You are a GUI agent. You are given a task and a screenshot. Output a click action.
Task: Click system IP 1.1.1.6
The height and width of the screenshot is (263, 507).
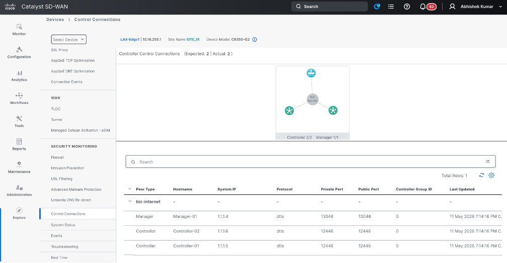click(x=223, y=231)
